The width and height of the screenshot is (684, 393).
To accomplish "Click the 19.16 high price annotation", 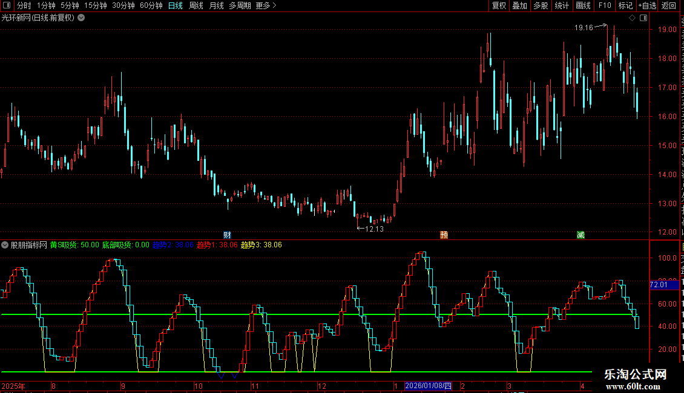I will point(584,28).
